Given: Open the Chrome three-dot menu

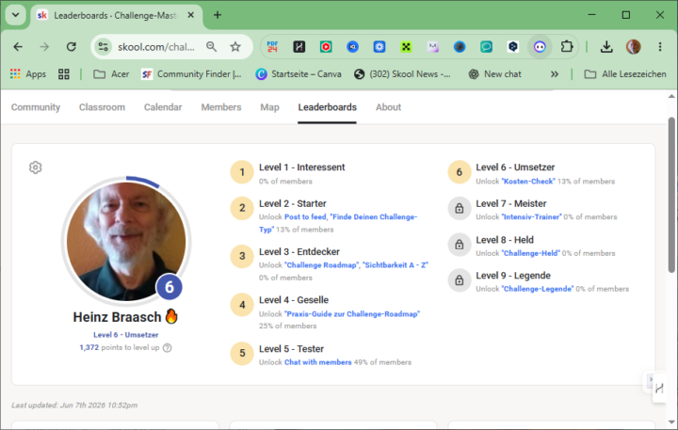Looking at the screenshot, I should [660, 47].
